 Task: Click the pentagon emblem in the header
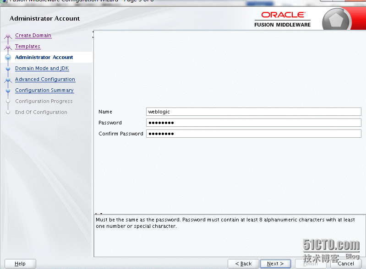coord(336,20)
